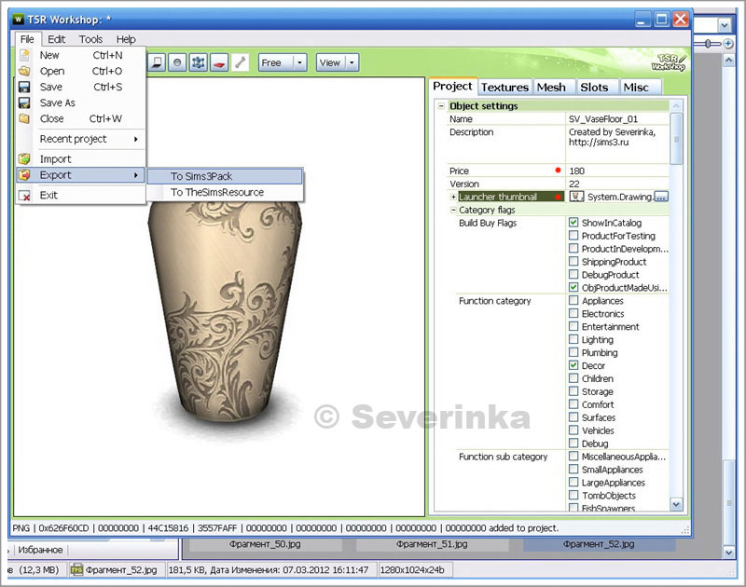This screenshot has height=587, width=746.
Task: Uncheck the ShowInCatalog flag
Action: [573, 224]
